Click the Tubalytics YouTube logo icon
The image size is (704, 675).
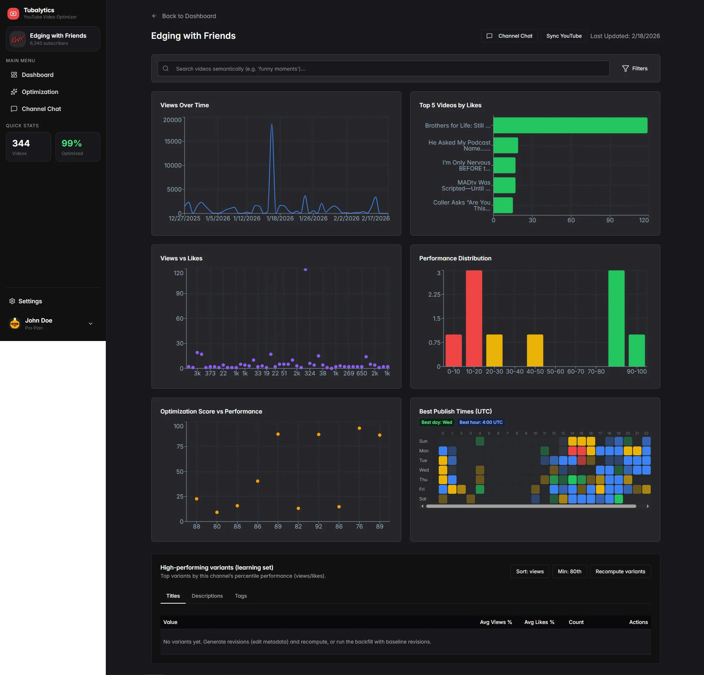coord(13,13)
